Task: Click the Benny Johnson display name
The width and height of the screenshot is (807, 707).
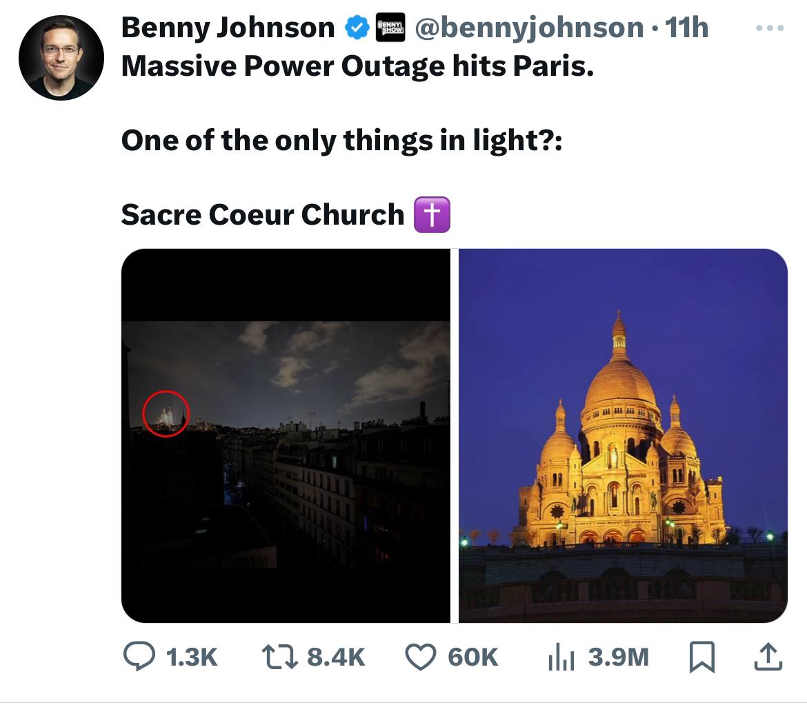Action: click(228, 28)
